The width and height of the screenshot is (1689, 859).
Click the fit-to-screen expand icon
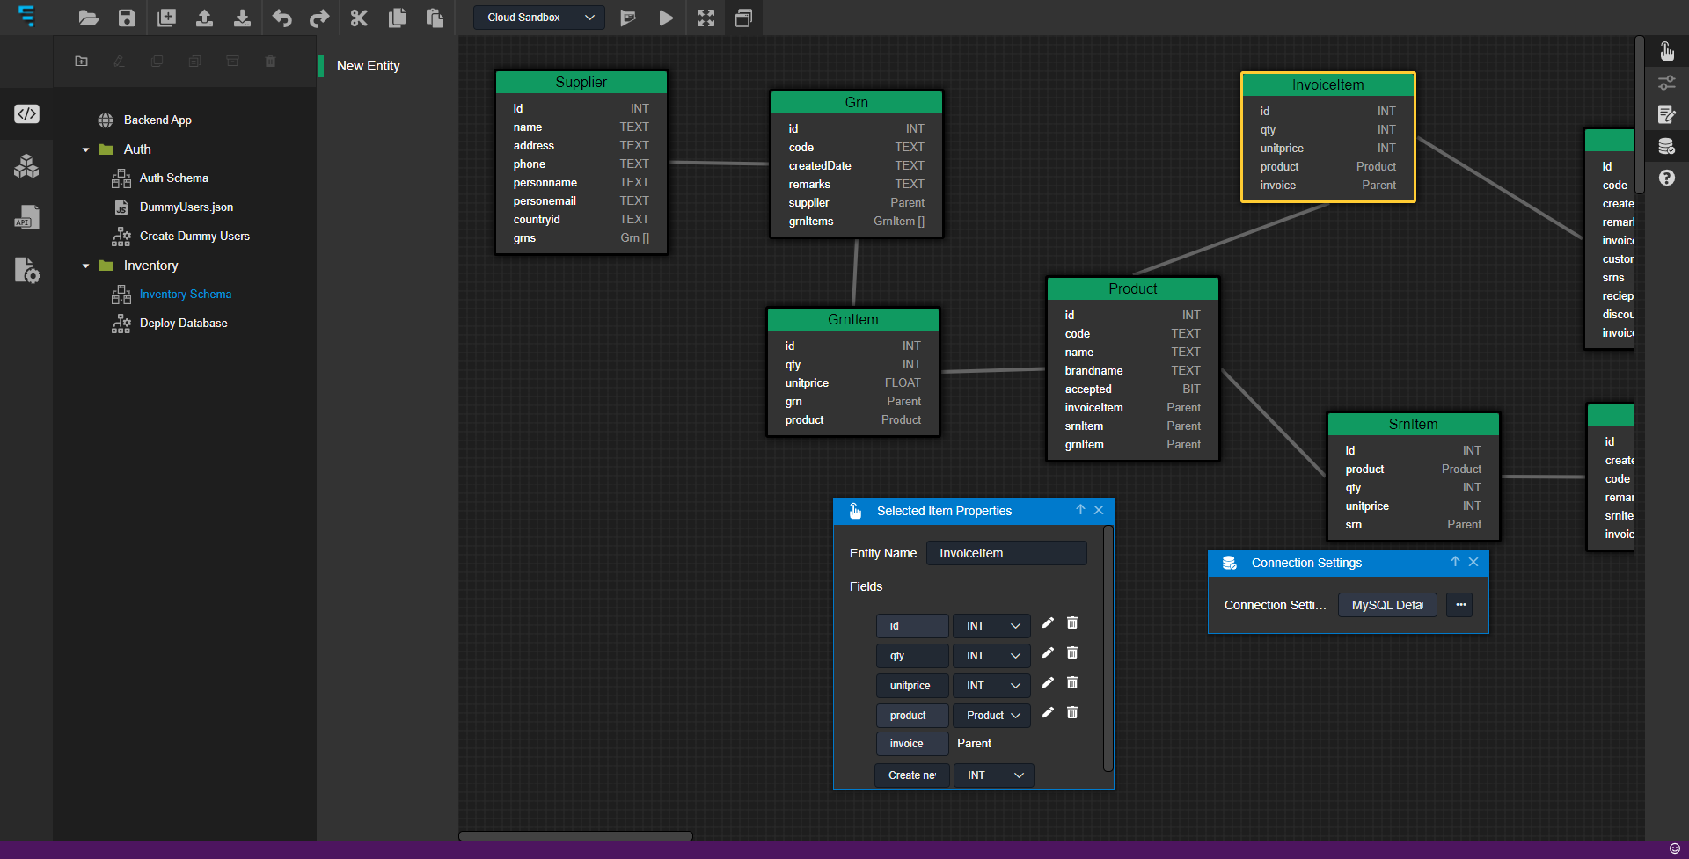click(x=706, y=18)
